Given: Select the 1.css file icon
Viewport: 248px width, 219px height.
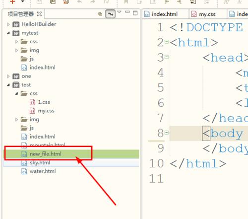Looking at the screenshot, I should pos(32,102).
